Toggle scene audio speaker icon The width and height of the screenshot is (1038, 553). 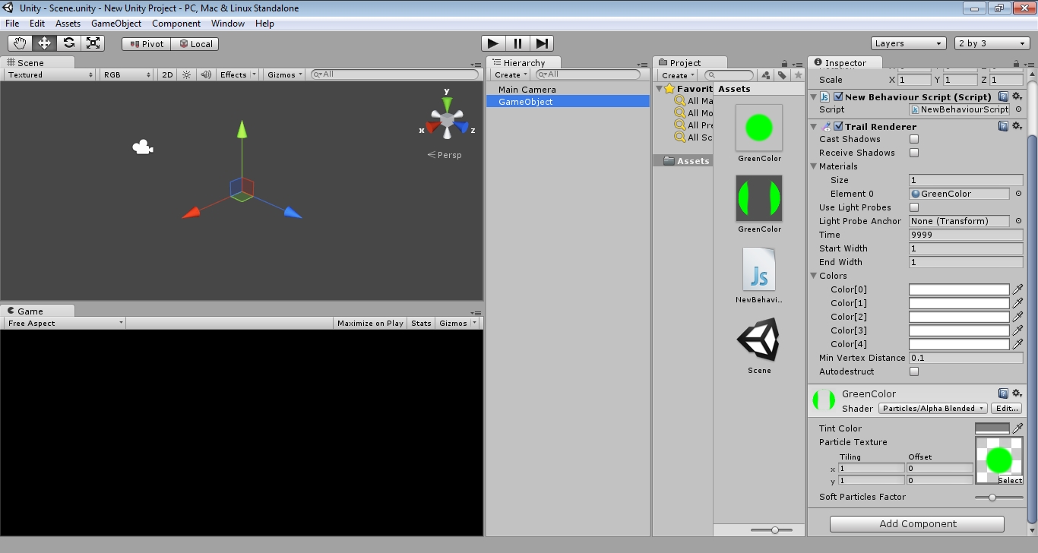point(205,74)
